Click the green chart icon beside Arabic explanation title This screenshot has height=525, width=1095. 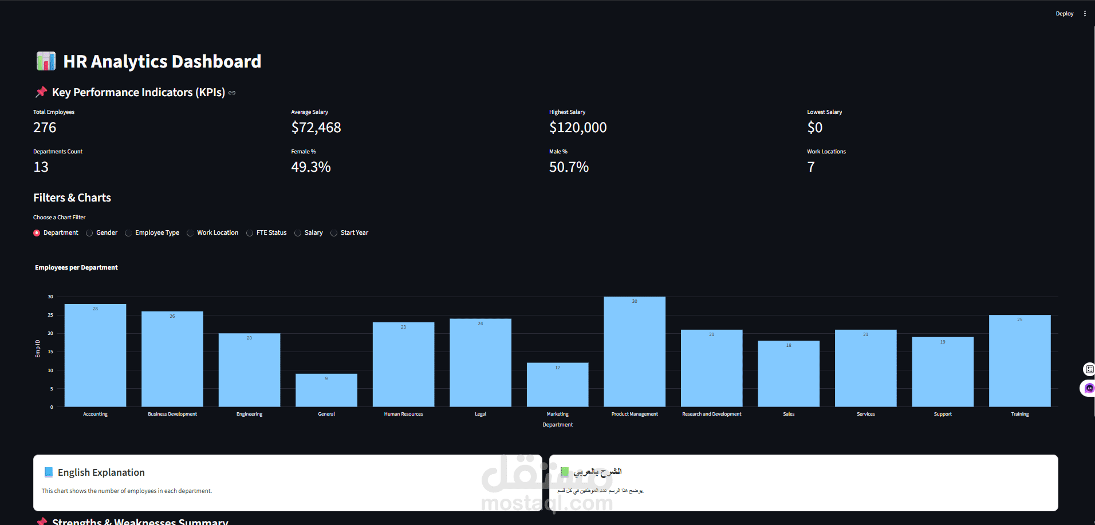pos(565,472)
